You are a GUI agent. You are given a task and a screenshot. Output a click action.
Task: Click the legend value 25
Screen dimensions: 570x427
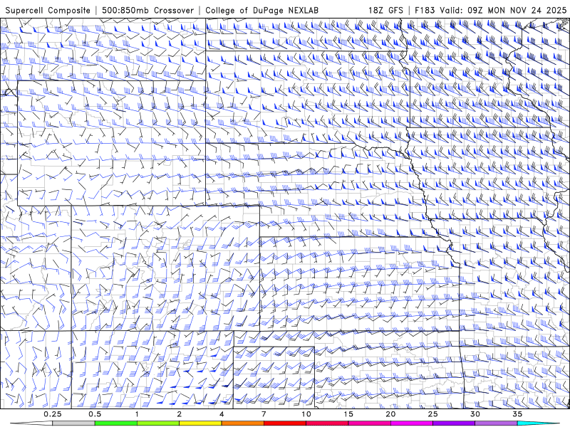pos(433,414)
